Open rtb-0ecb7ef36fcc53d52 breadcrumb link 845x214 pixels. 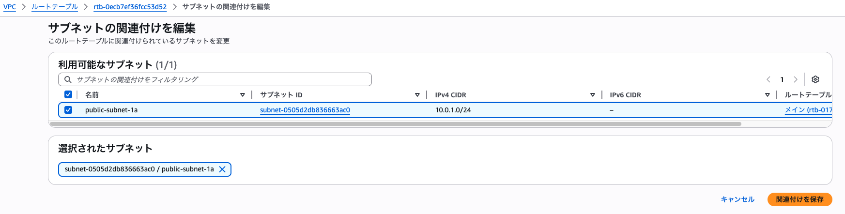pyautogui.click(x=130, y=7)
